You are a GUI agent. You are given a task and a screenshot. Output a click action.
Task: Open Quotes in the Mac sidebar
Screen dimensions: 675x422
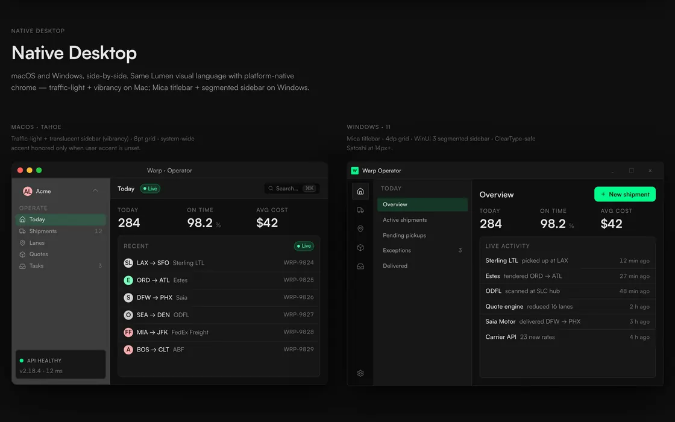coord(61,254)
